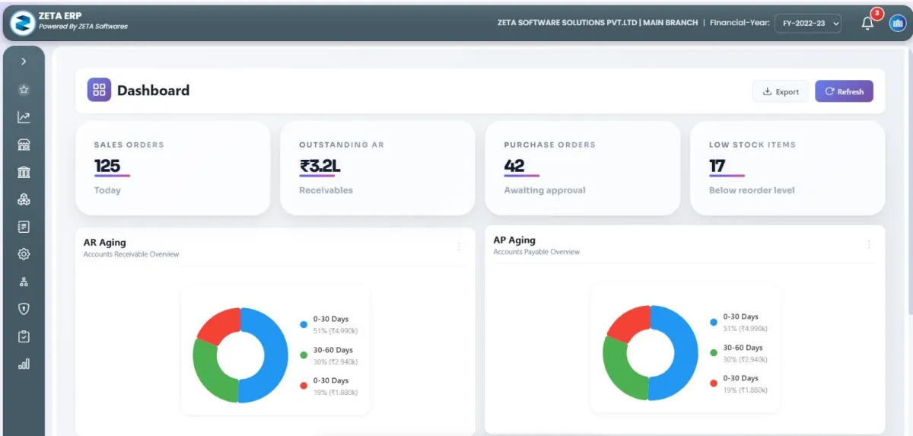Open AR Aging options menu dots
Image resolution: width=913 pixels, height=436 pixels.
[x=459, y=247]
